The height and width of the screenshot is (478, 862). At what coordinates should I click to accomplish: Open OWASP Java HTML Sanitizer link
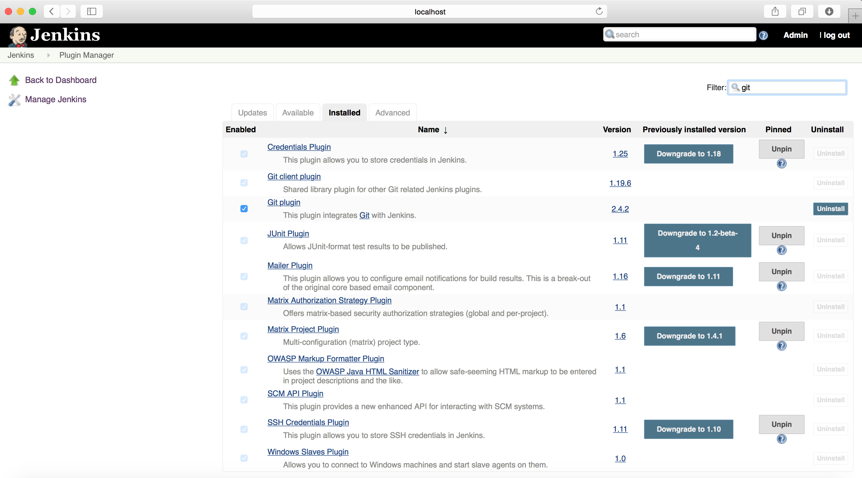367,372
